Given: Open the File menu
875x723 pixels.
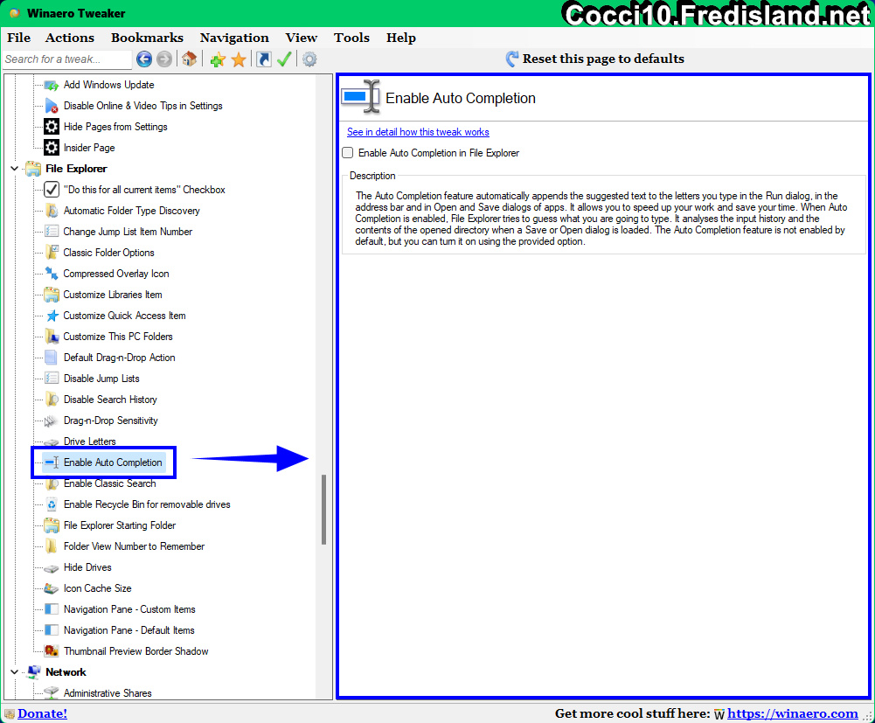Looking at the screenshot, I should 19,38.
